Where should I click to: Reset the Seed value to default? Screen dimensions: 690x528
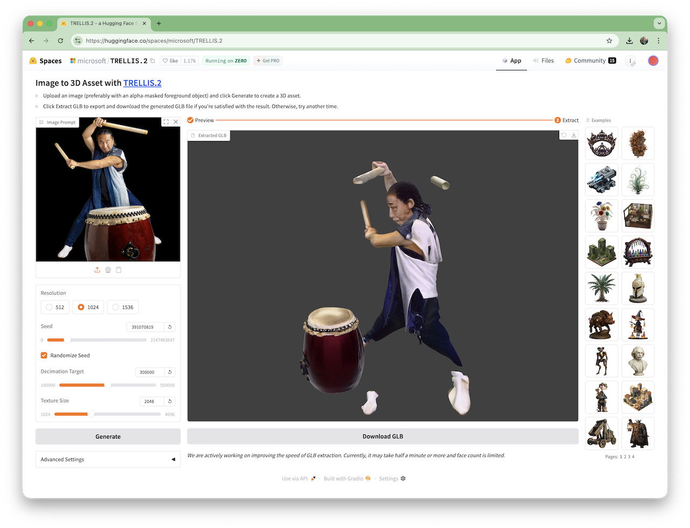point(170,327)
